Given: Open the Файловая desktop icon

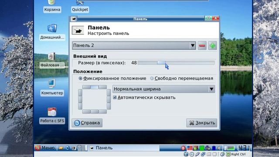Looking at the screenshot, I should point(52,60).
